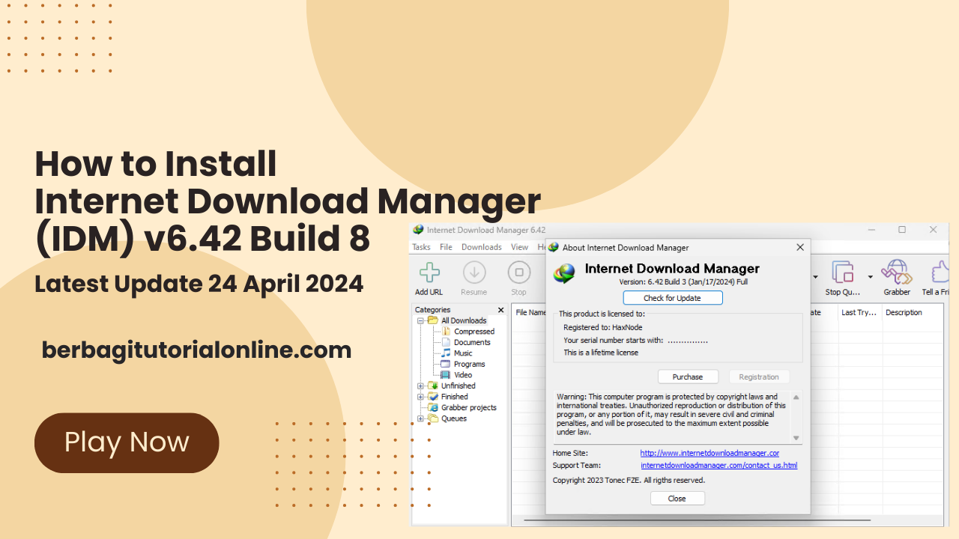Click the Stop Queue toolbar icon
Image resolution: width=959 pixels, height=539 pixels.
844,272
